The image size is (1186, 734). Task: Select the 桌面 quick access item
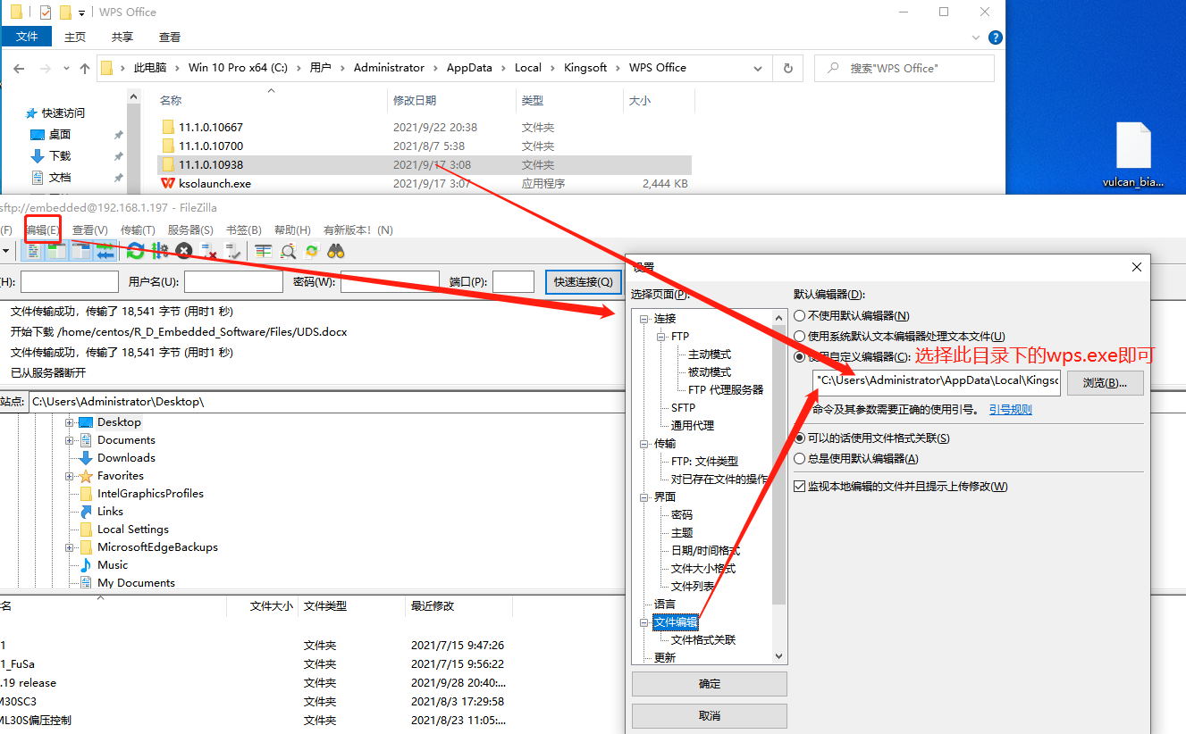coord(60,135)
